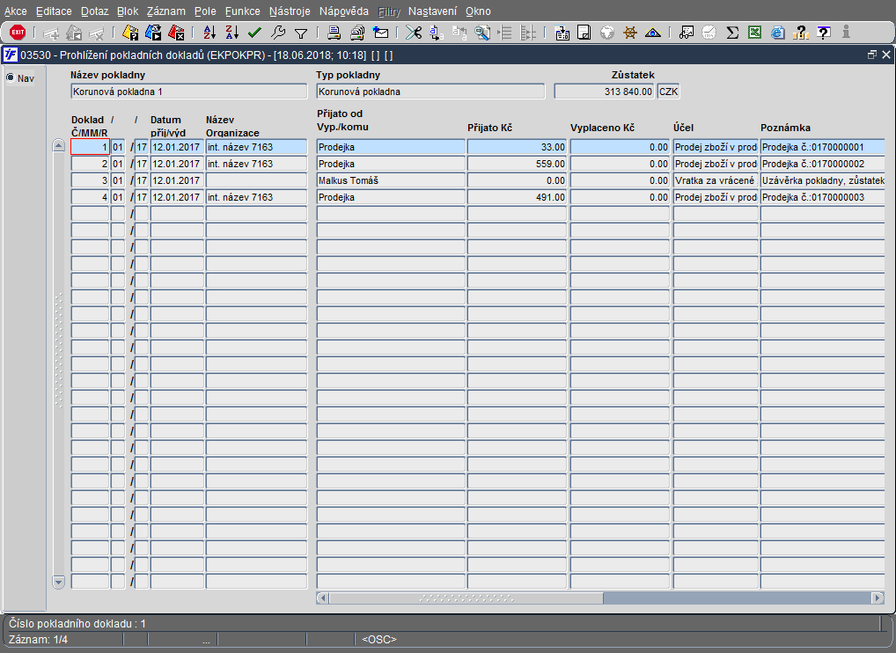Viewport: 896px width, 653px height.
Task: Click document number 3 cell
Action: [90, 180]
